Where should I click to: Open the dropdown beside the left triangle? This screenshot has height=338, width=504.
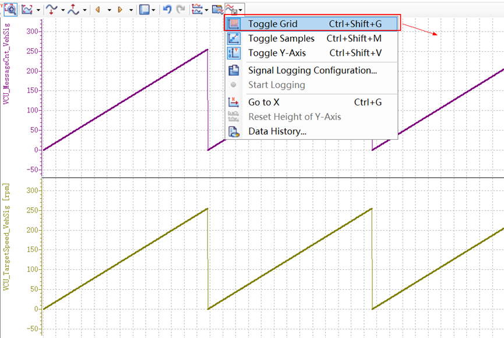pos(110,10)
